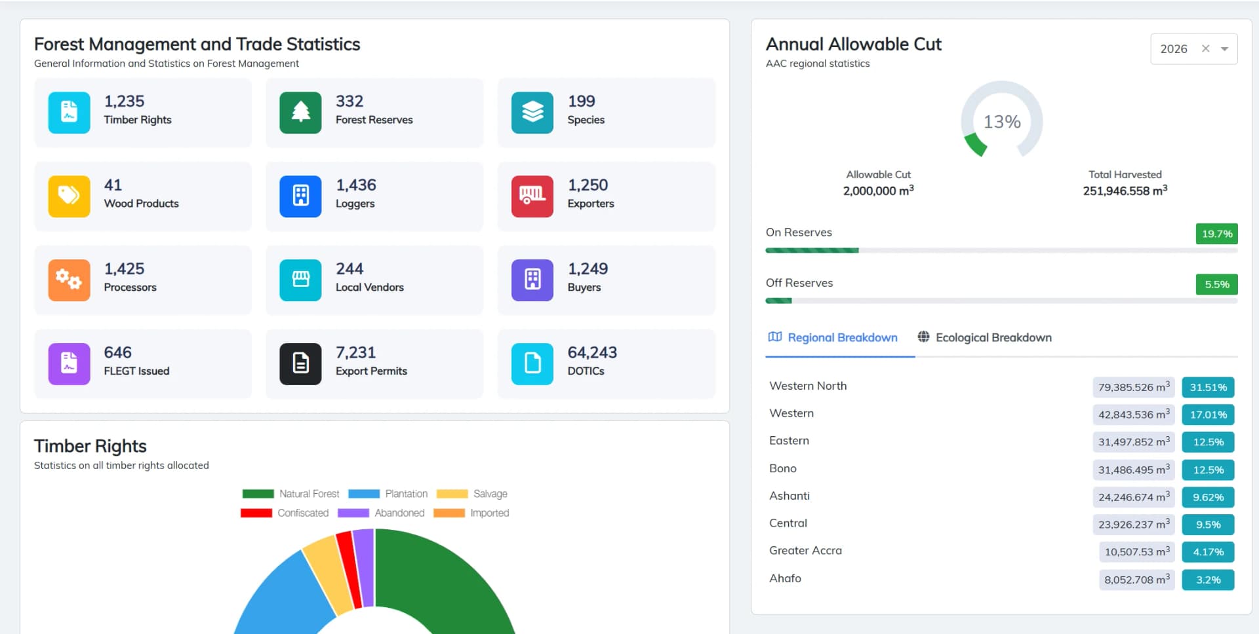The height and width of the screenshot is (634, 1259).
Task: Toggle Confiscated legend item
Action: click(284, 513)
